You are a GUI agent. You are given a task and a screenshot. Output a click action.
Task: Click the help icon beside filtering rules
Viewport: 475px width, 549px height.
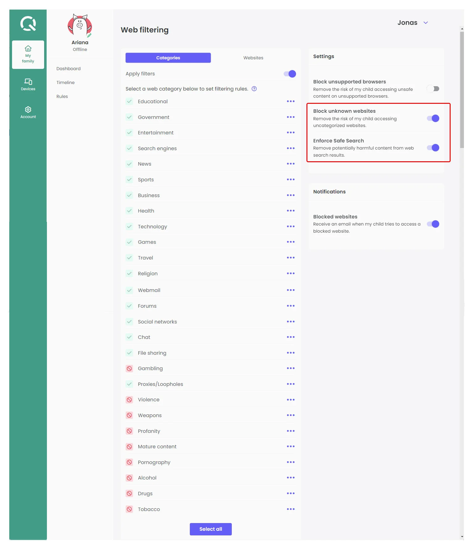254,89
